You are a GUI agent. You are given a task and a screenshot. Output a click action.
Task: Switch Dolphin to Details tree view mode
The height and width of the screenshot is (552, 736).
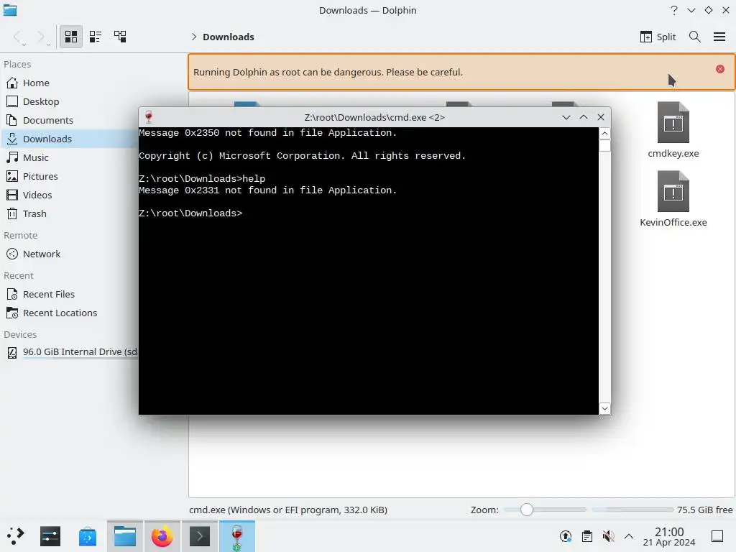120,37
